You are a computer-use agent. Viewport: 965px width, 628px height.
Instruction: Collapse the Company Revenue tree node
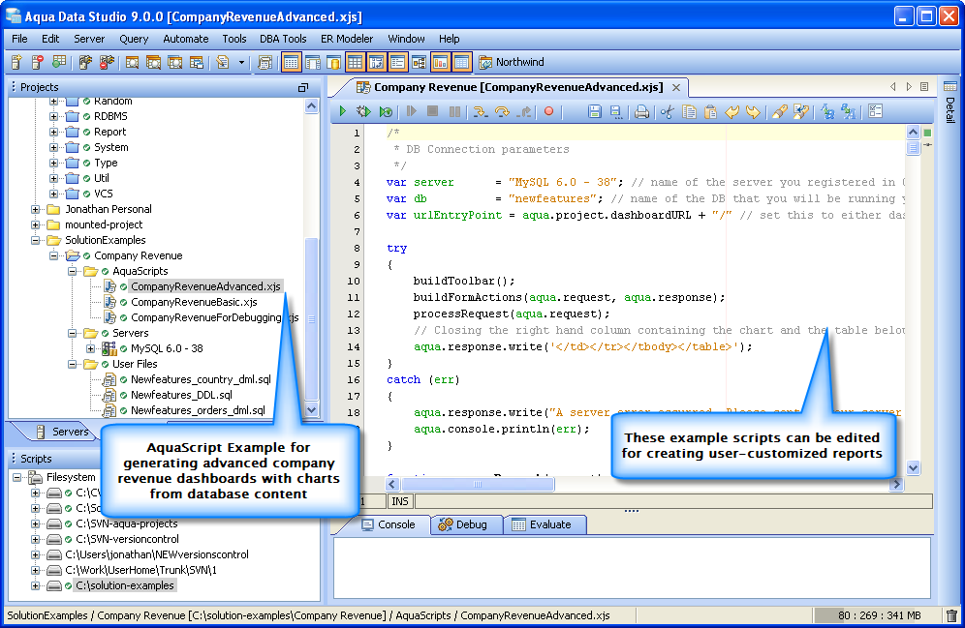[55, 255]
